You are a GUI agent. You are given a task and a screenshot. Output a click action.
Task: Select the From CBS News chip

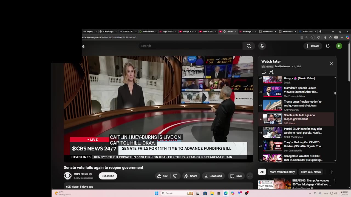pyautogui.click(x=310, y=172)
